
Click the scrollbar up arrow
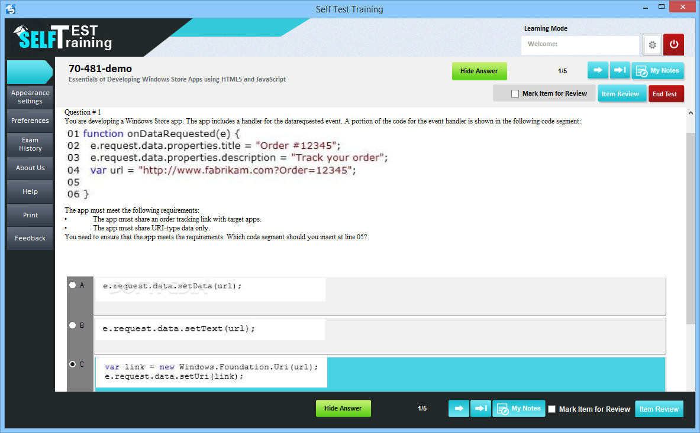pos(691,113)
